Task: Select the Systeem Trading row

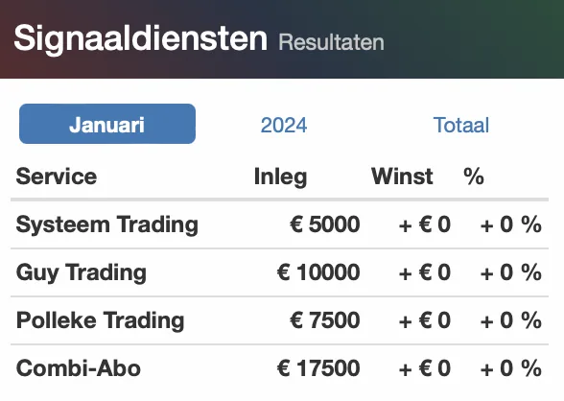Action: [279, 224]
